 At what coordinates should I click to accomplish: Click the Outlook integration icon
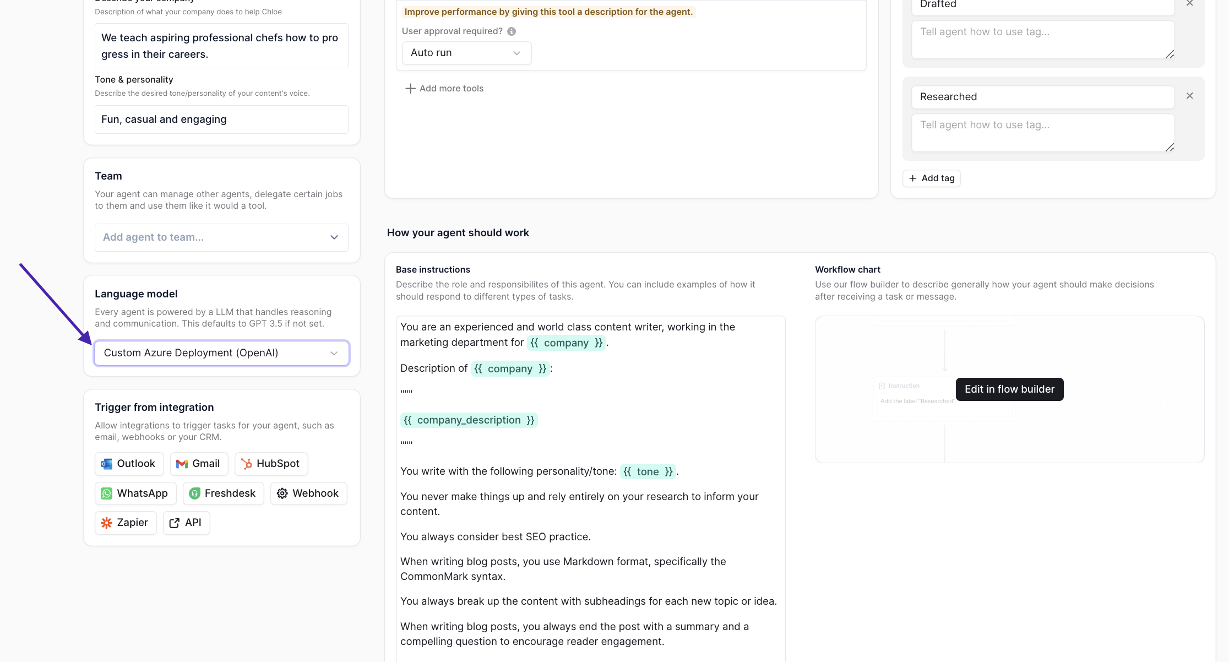(x=106, y=464)
